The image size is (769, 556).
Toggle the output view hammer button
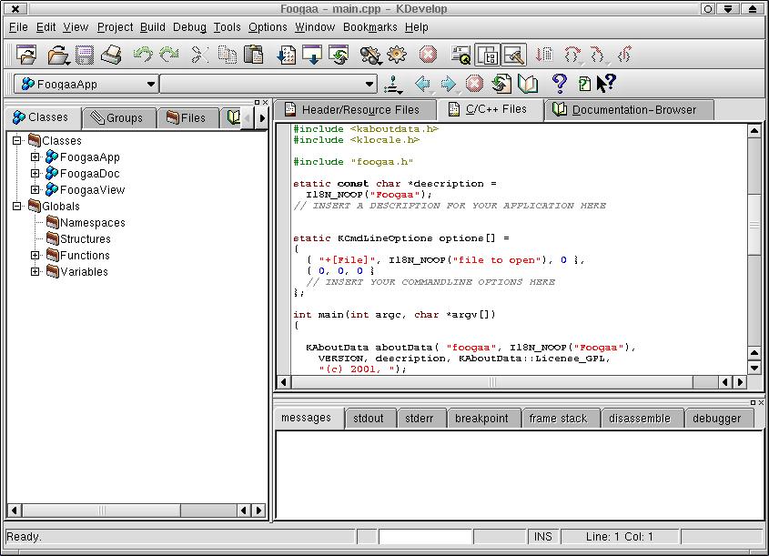coord(513,56)
